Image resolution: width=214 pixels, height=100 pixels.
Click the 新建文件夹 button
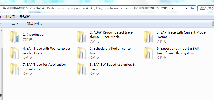click(35, 24)
